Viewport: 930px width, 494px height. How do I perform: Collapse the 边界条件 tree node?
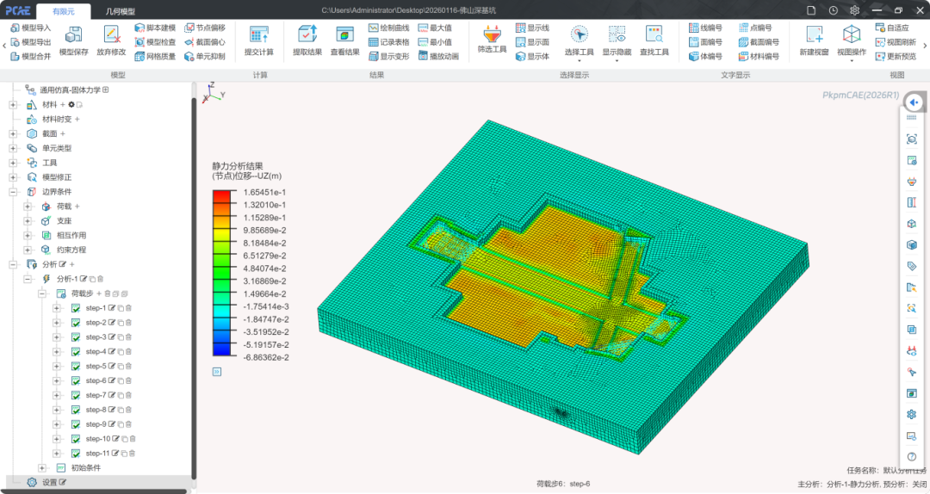coord(13,192)
